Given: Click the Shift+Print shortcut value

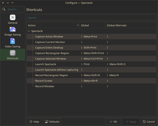Looking at the screenshot, I should 90,48.
